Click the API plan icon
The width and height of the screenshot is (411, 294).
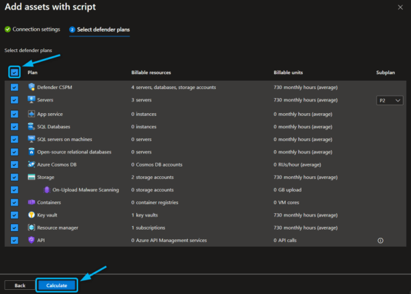point(32,240)
